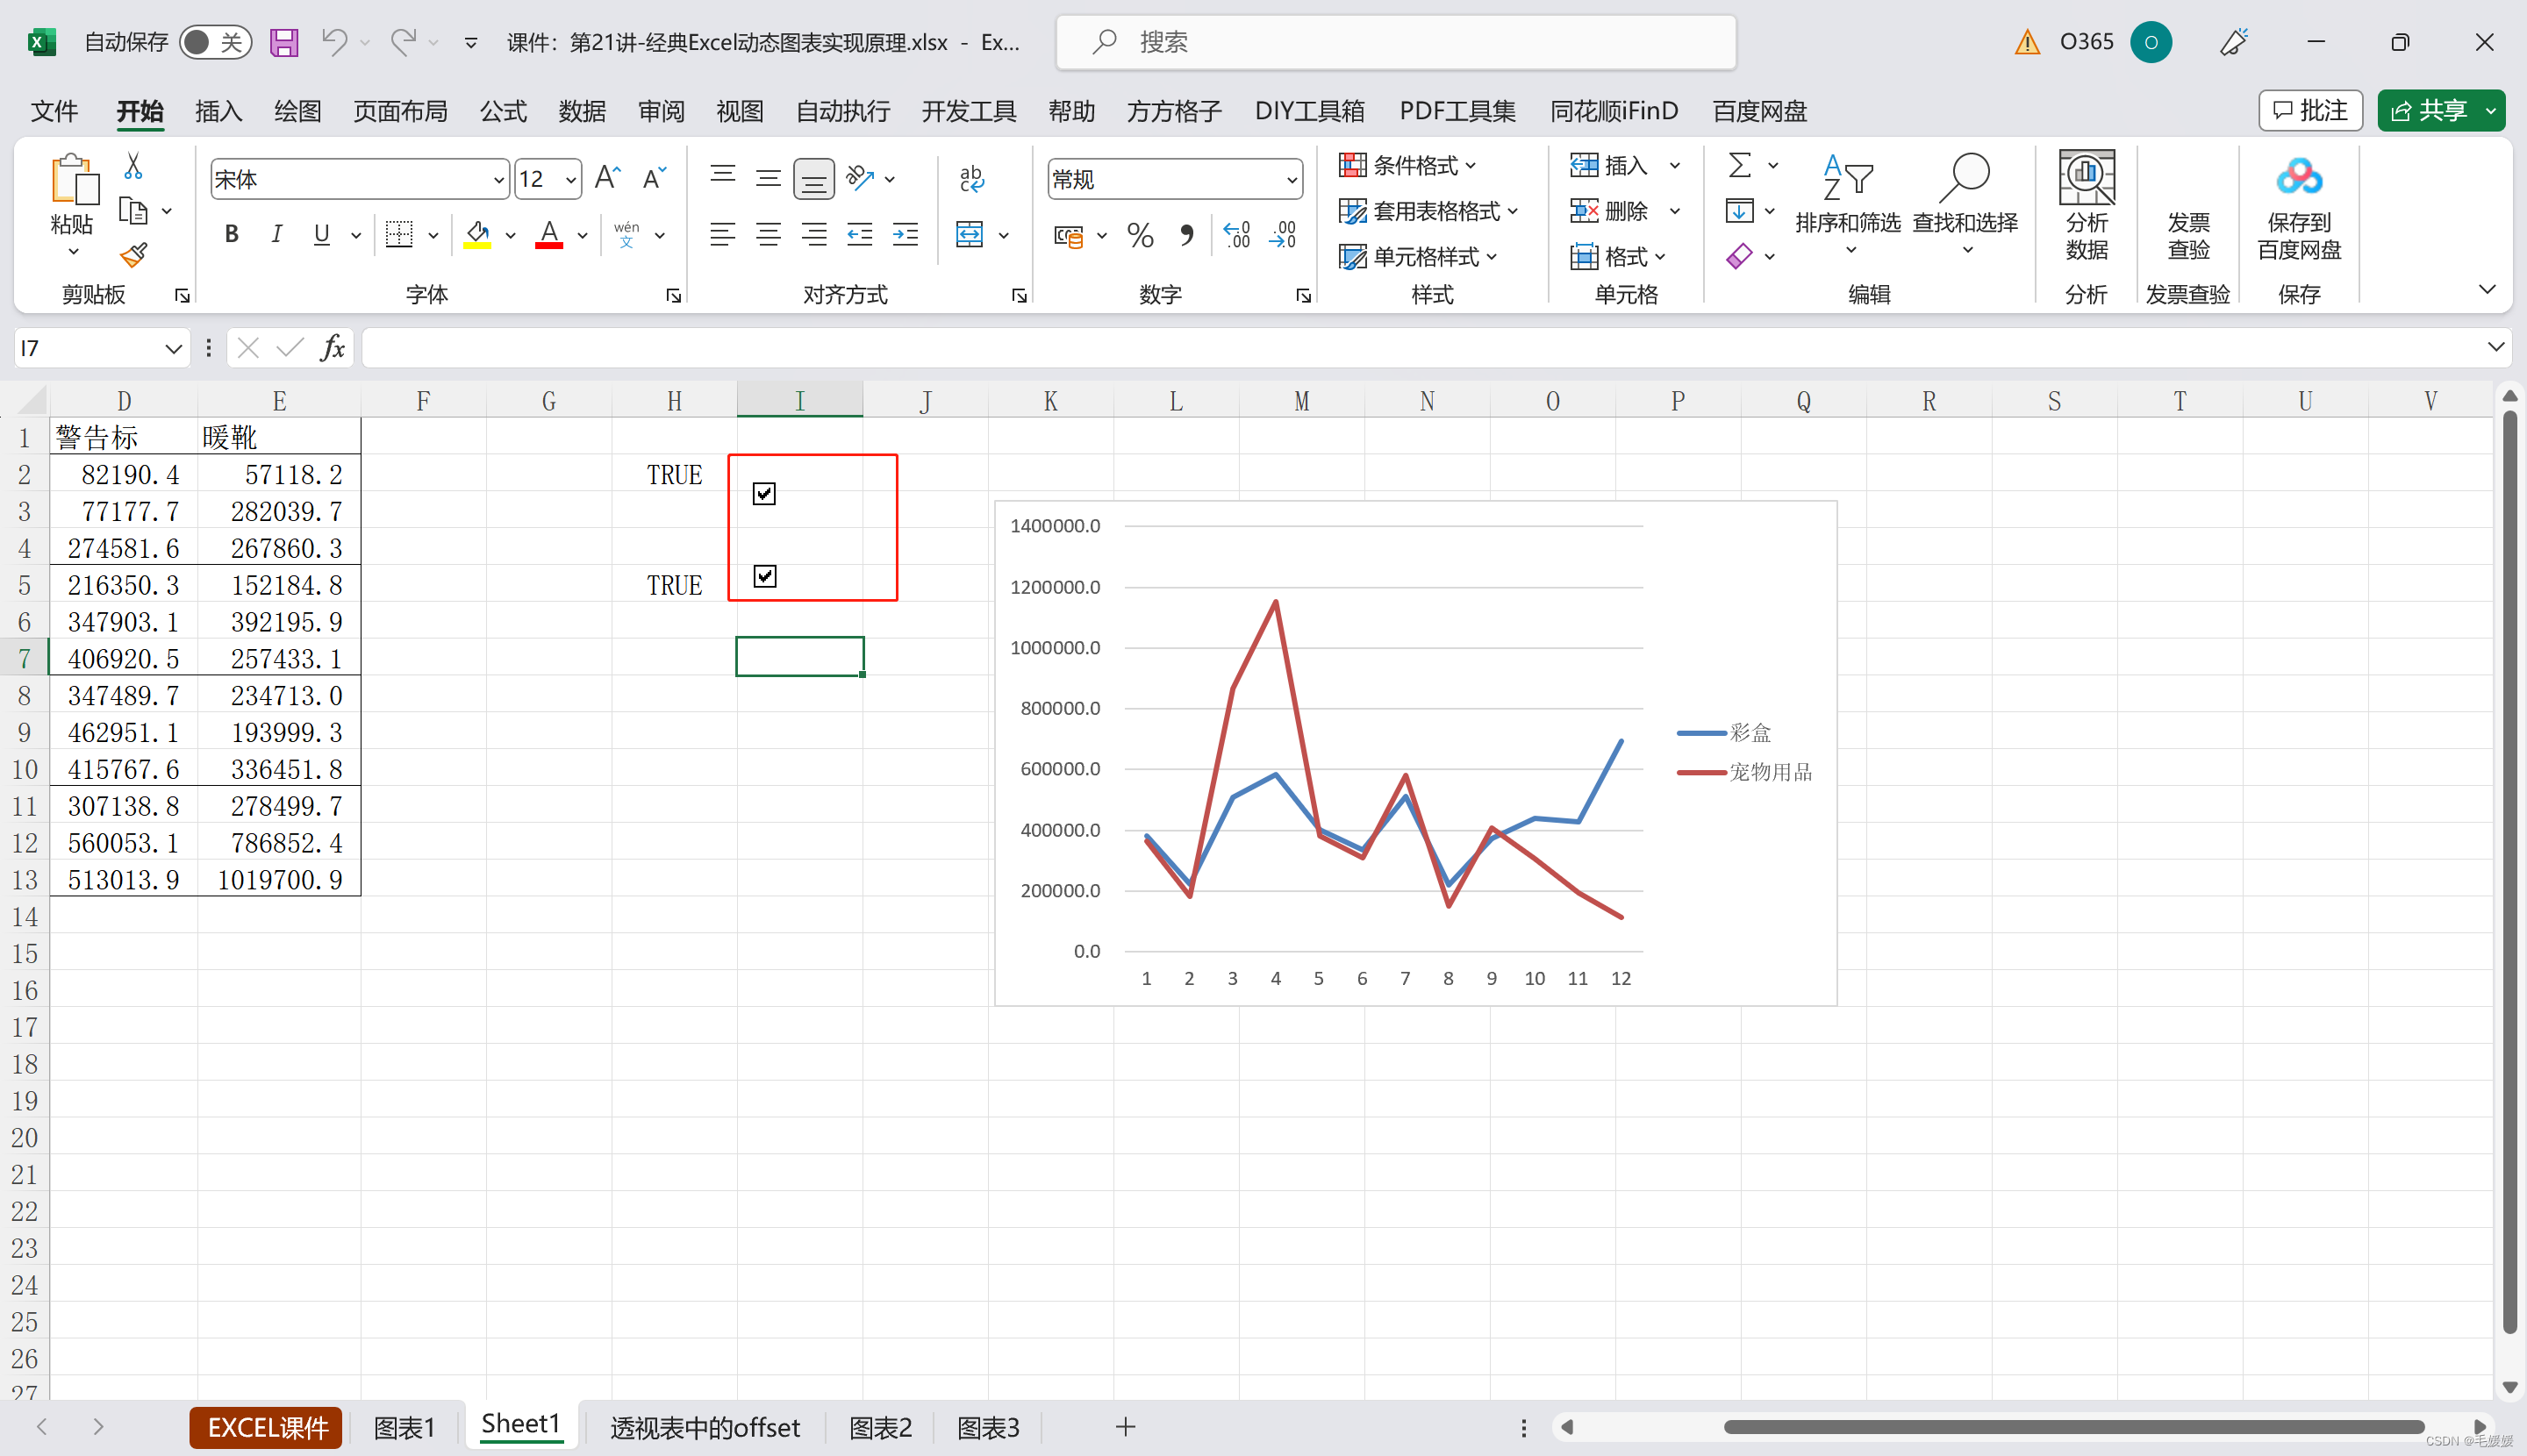Viewport: 2527px width, 1456px height.
Task: Open the 图表1 sheet tab
Action: [x=404, y=1427]
